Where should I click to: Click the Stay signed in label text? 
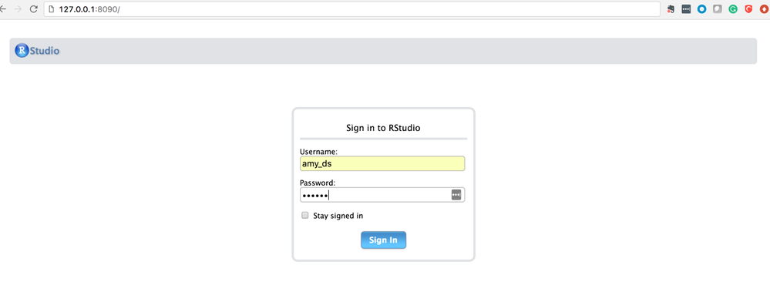coord(338,216)
